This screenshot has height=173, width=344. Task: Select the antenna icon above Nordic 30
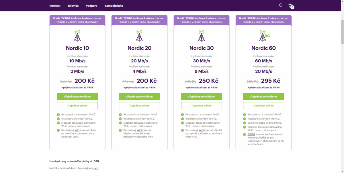point(201,36)
